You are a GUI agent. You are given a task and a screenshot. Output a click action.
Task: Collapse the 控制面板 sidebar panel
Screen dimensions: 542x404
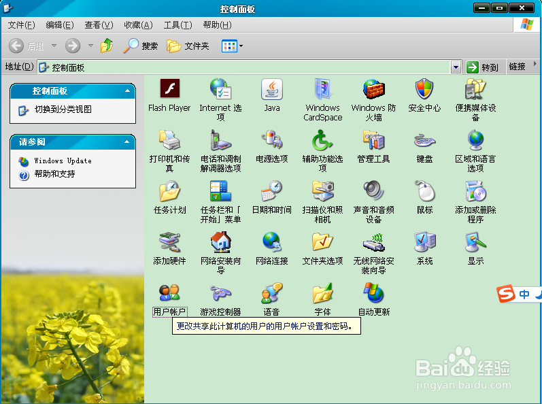tap(127, 90)
